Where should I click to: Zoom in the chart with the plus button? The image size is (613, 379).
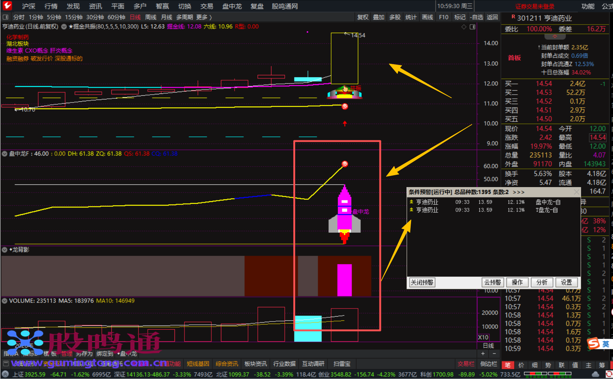483,354
